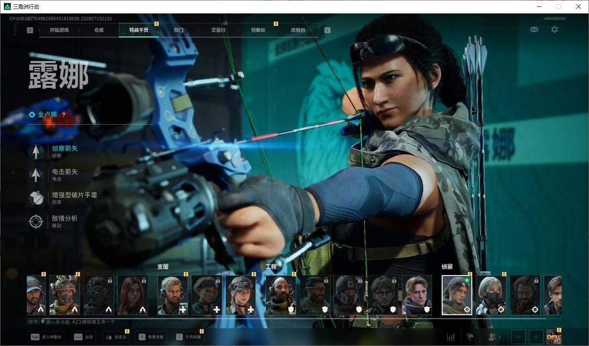The image size is (589, 346).
Task: Open the mail envelope icon
Action: pyautogui.click(x=534, y=29)
